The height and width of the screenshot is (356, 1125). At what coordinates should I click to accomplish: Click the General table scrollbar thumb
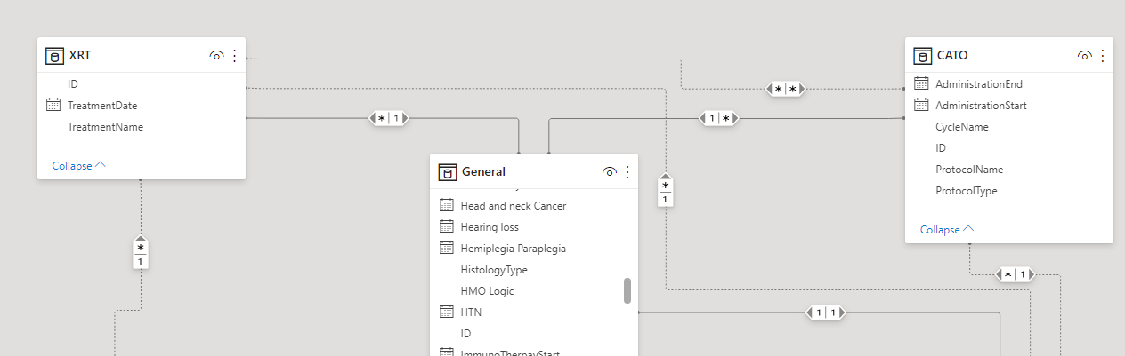[x=627, y=290]
